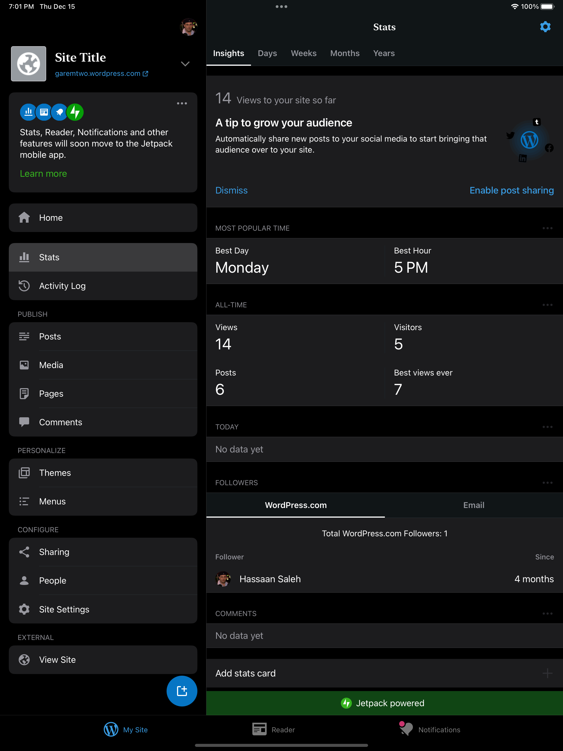Image resolution: width=563 pixels, height=751 pixels.
Task: Open Jetpack card three-dot menu
Action: [x=182, y=103]
